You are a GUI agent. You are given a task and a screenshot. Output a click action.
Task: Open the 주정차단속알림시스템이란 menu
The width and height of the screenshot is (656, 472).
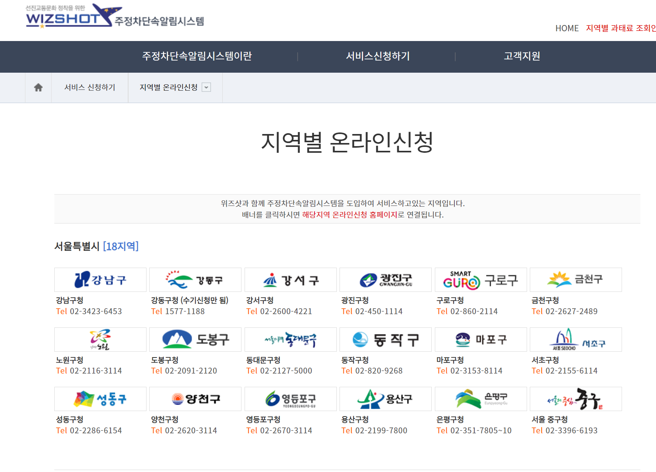pyautogui.click(x=197, y=56)
